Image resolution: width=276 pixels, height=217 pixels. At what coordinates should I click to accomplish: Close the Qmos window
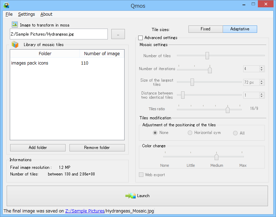pos(266,4)
